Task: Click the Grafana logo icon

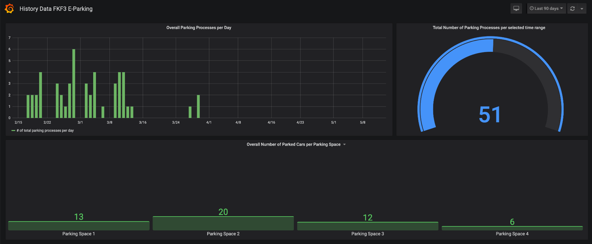Action: [x=9, y=9]
